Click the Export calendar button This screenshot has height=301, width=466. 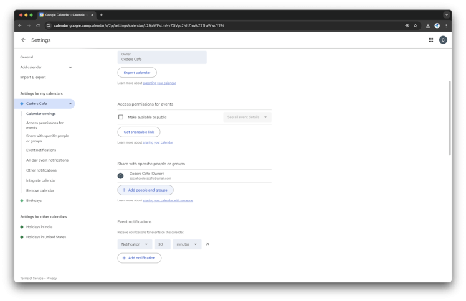(137, 73)
